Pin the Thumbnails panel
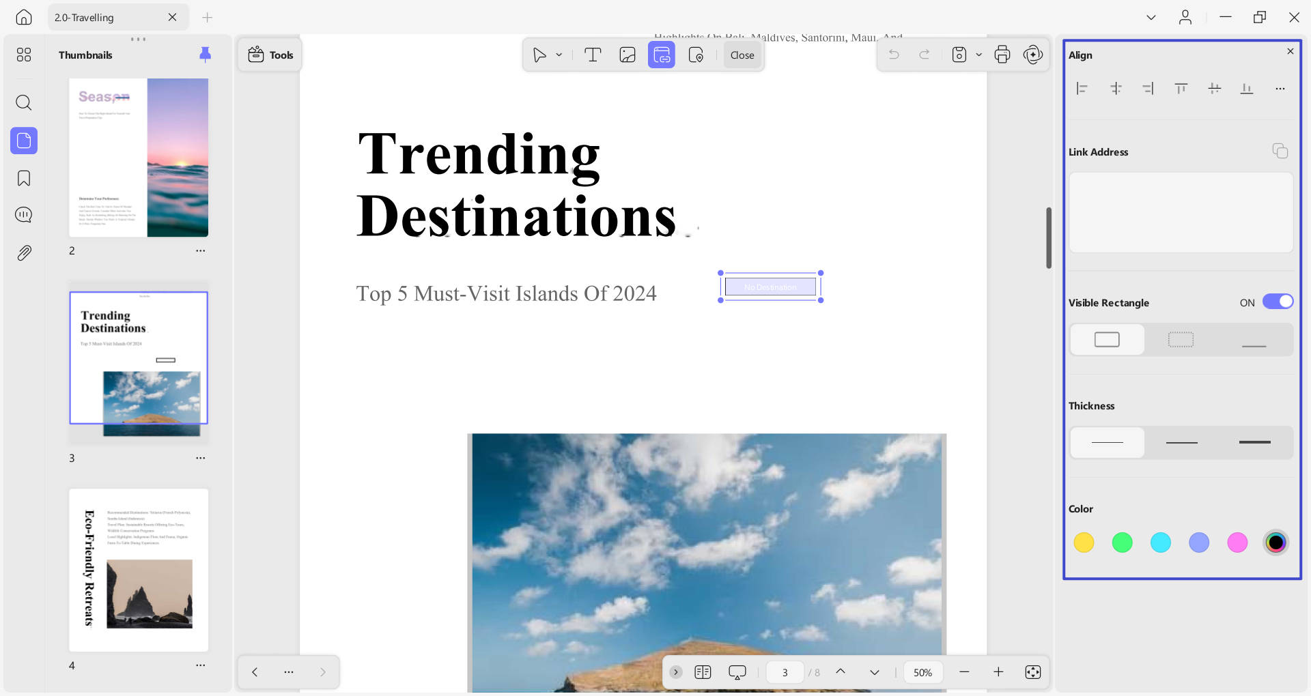This screenshot has width=1311, height=696. (205, 55)
